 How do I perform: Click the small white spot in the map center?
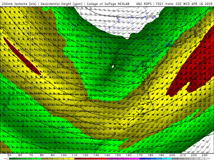(113, 66)
